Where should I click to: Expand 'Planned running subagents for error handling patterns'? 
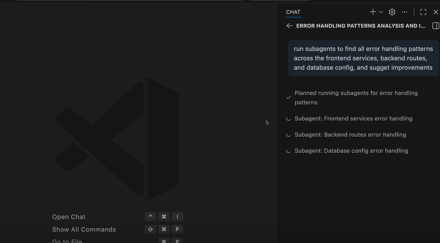coord(356,98)
